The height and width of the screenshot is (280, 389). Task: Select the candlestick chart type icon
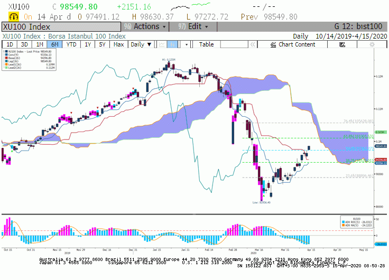tap(172, 44)
